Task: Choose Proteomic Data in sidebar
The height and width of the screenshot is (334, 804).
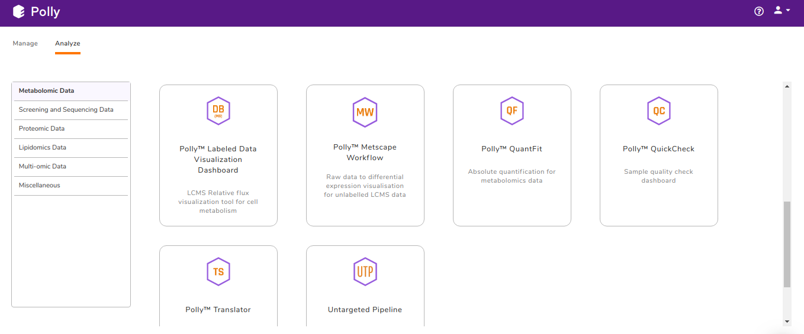Action: click(x=71, y=129)
